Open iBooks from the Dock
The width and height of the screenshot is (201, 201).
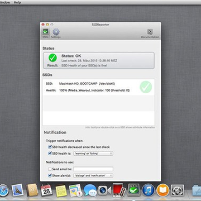click(x=162, y=190)
